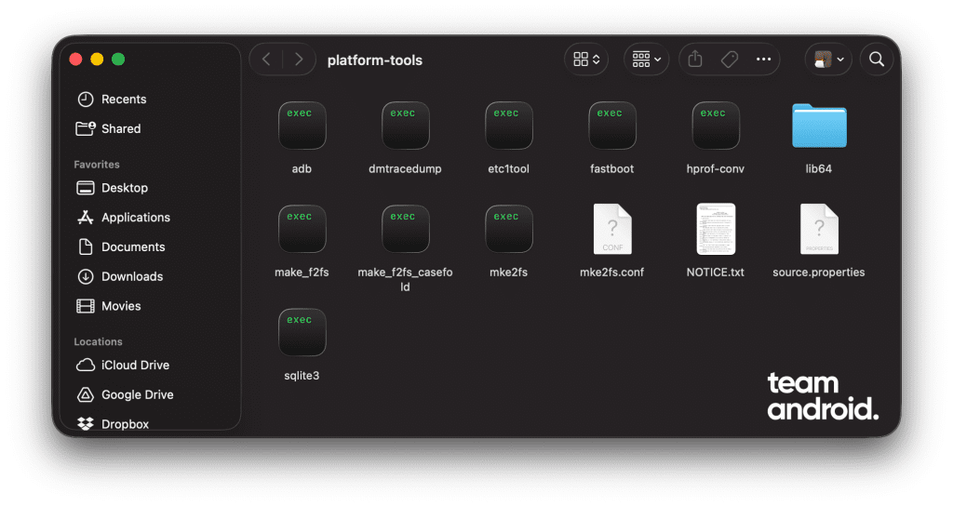Click the make_f2fs file name label
This screenshot has height=506, width=953.
click(x=302, y=273)
